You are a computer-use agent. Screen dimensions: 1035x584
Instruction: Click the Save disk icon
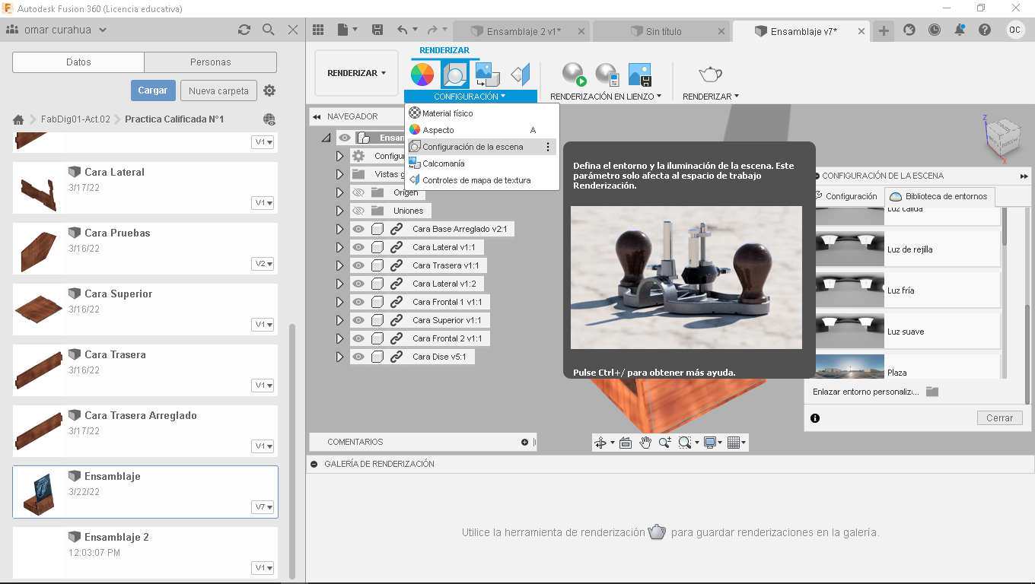coord(377,30)
